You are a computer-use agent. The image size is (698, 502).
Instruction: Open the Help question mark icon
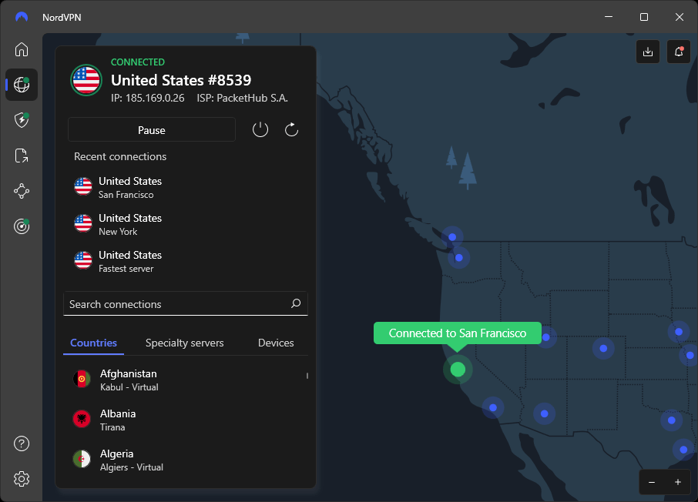[x=22, y=443]
